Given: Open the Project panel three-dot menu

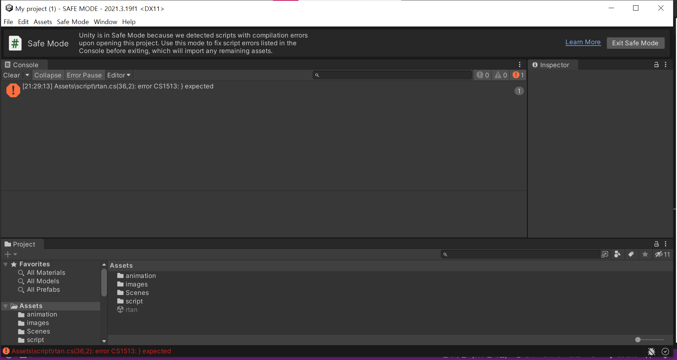Looking at the screenshot, I should (x=666, y=244).
